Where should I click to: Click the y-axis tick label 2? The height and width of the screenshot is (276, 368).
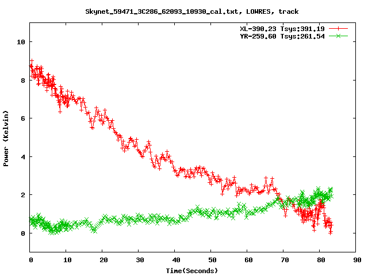point(23,195)
